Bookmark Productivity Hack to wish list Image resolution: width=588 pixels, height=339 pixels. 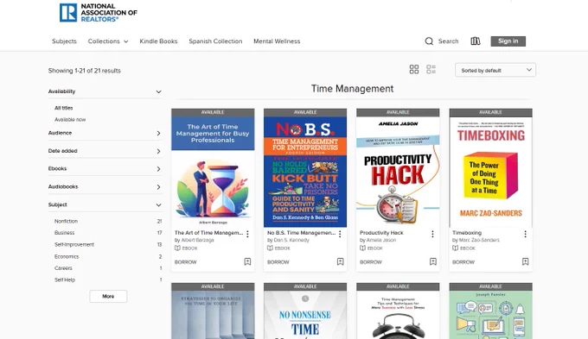tap(432, 261)
